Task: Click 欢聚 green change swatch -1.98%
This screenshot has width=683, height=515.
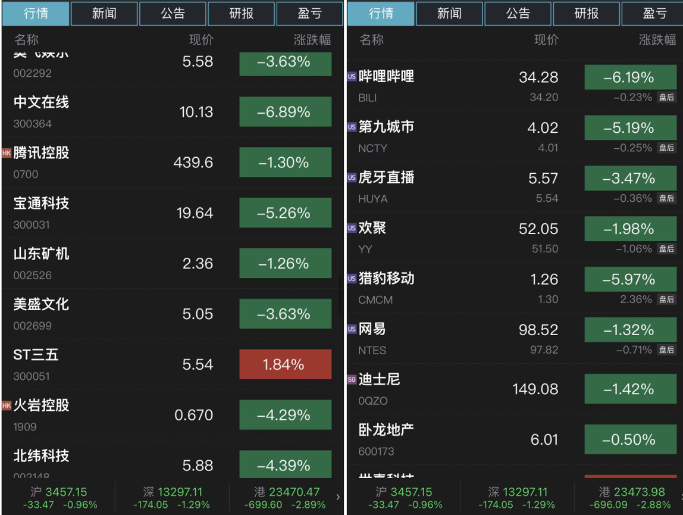Action: [x=630, y=229]
